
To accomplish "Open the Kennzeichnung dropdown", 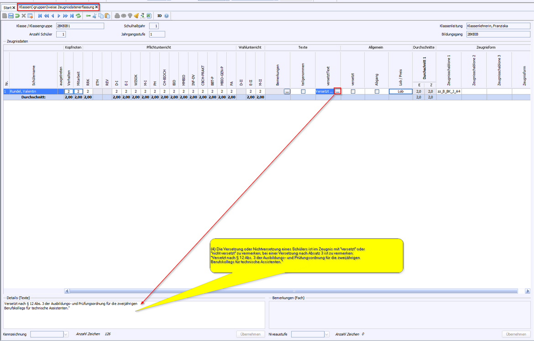I will pos(66,334).
